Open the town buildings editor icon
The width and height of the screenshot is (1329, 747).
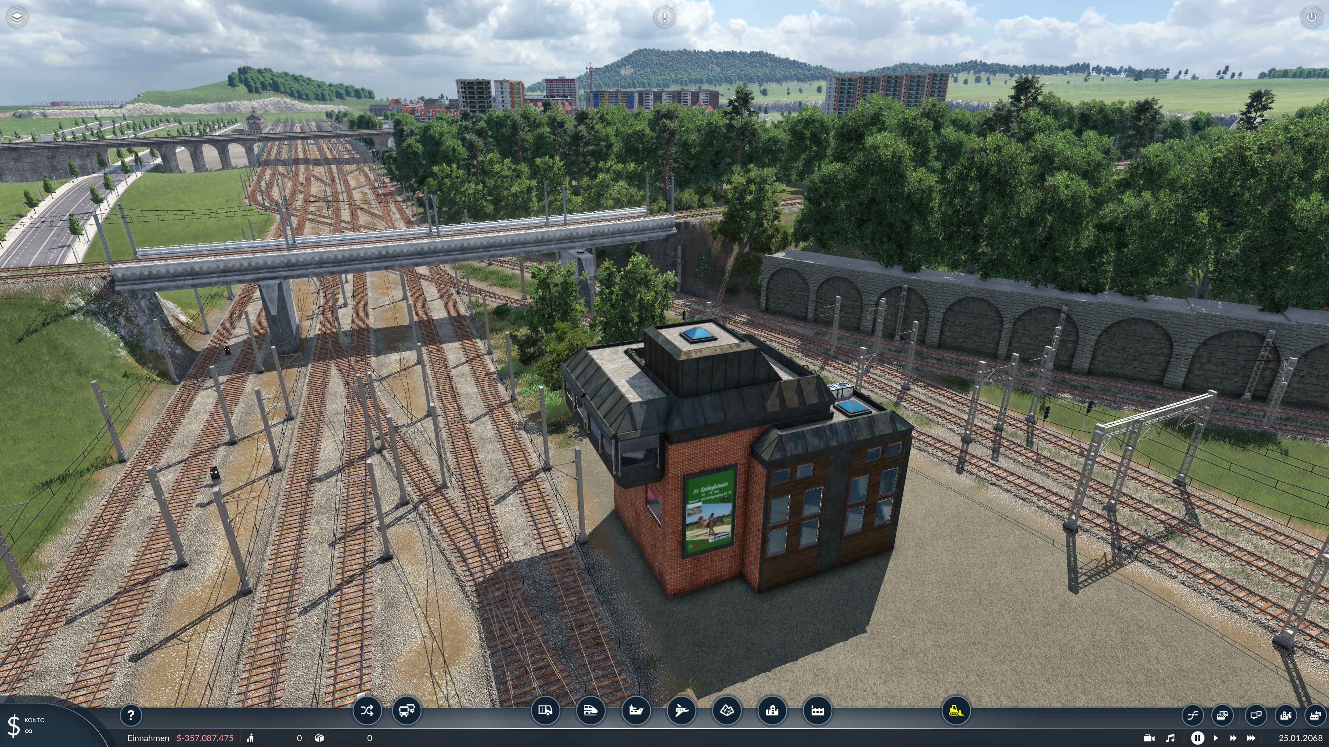coord(772,711)
